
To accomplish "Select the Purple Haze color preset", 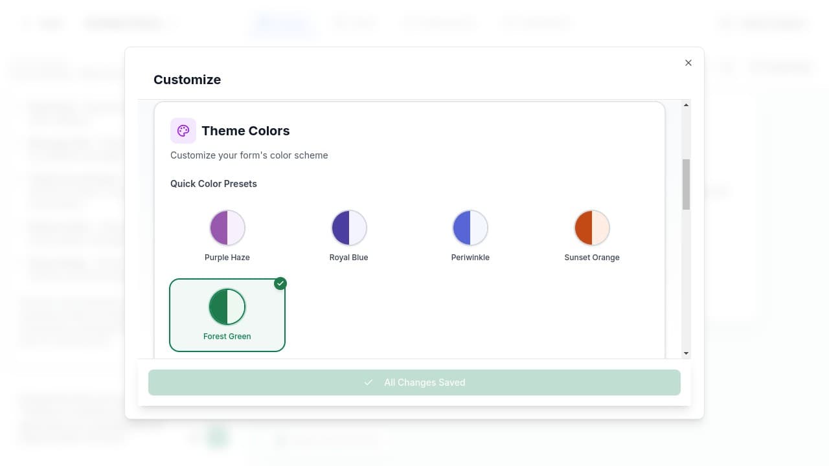I will 227,234.
